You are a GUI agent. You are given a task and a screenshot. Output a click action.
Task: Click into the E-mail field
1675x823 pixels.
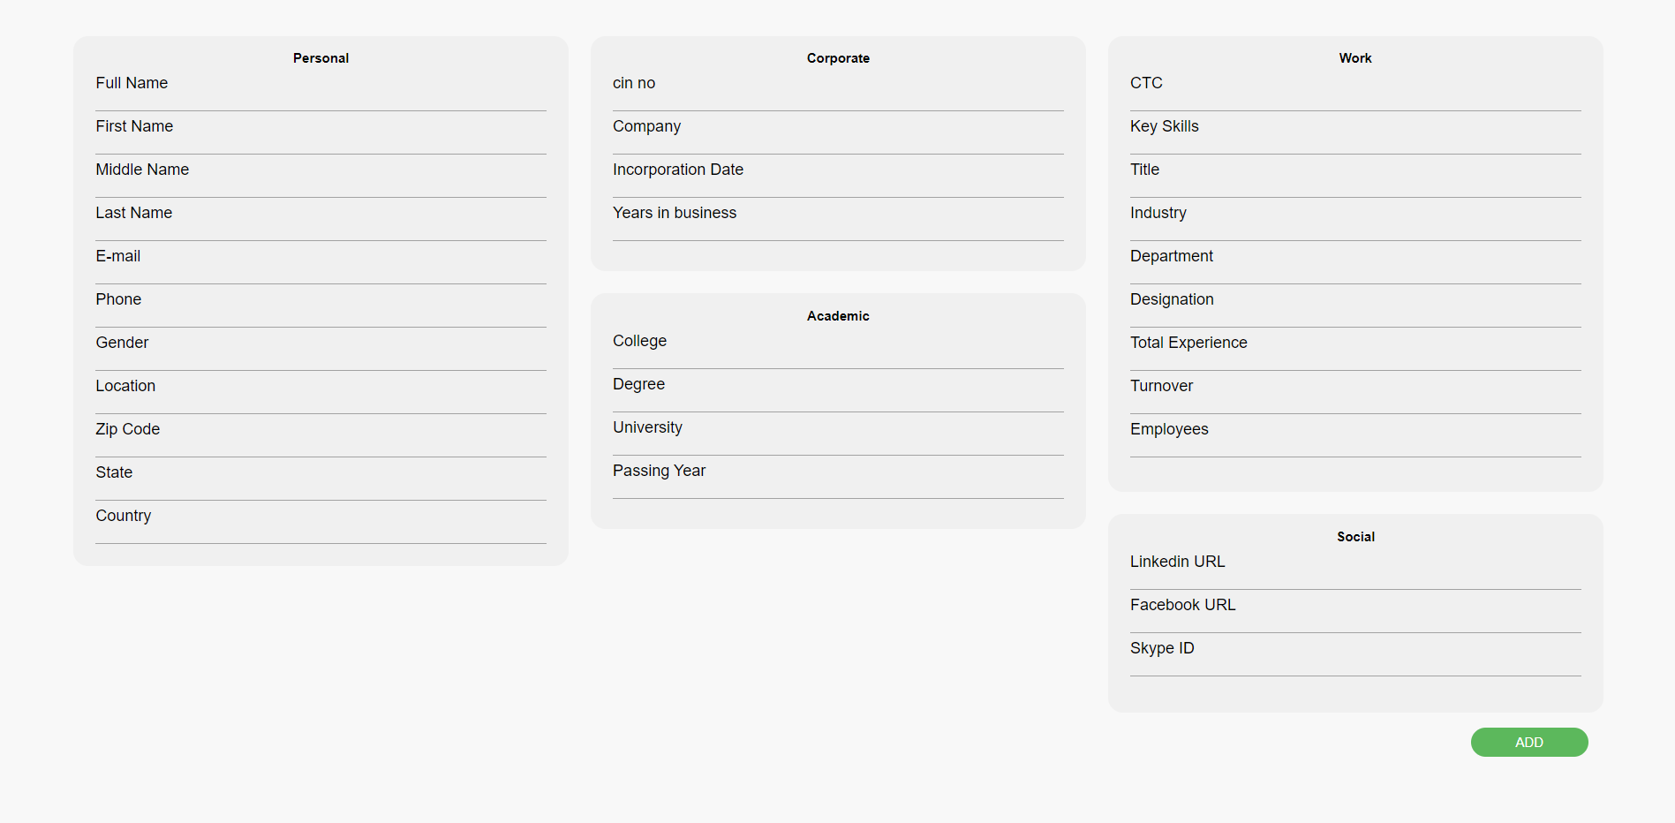321,262
